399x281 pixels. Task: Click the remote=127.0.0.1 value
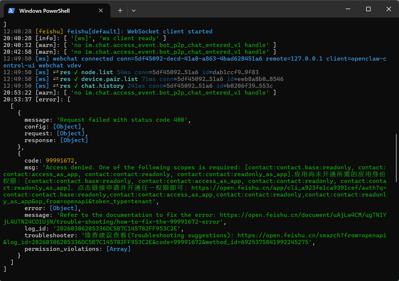point(294,59)
